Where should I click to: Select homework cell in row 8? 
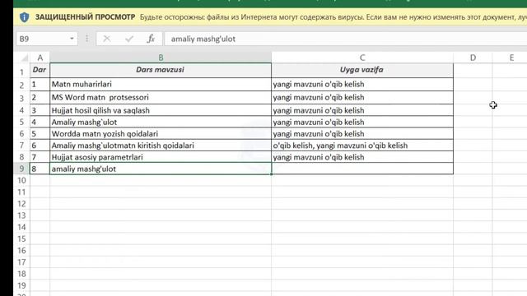[362, 157]
